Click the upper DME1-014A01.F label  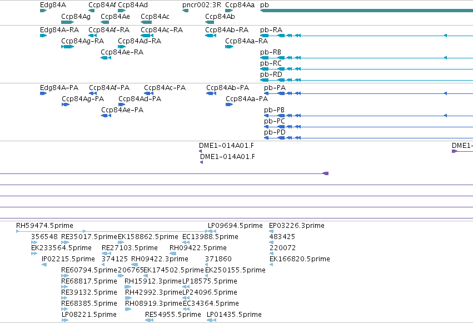tap(227, 146)
